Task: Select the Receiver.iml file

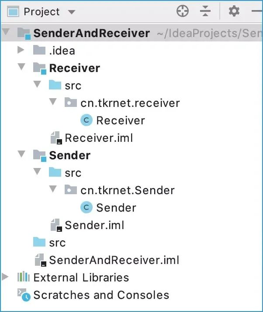Action: tap(92, 138)
